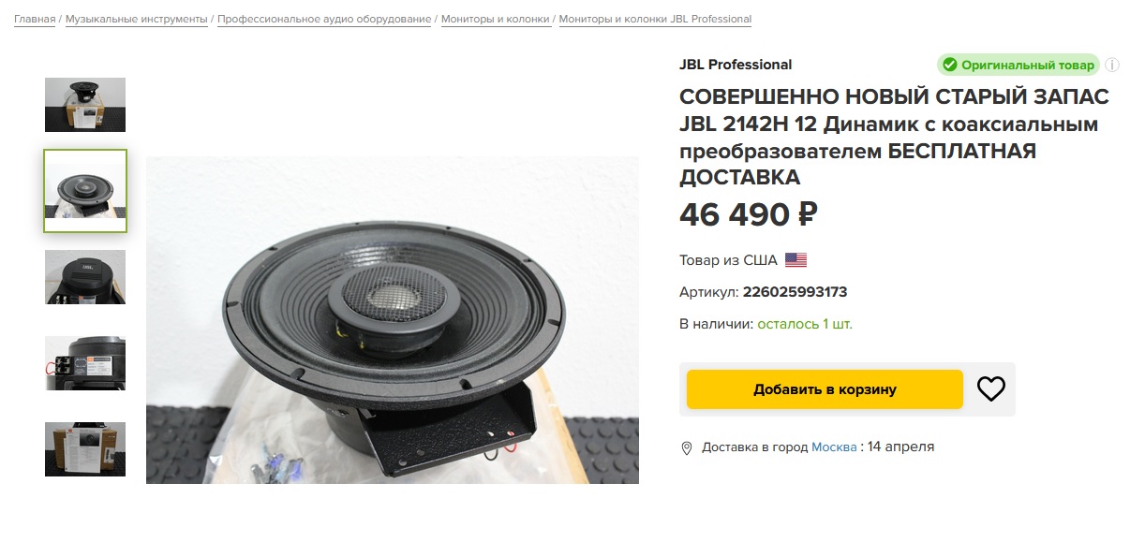Open the Главная breadcrumb link
The width and height of the screenshot is (1145, 542).
(35, 19)
